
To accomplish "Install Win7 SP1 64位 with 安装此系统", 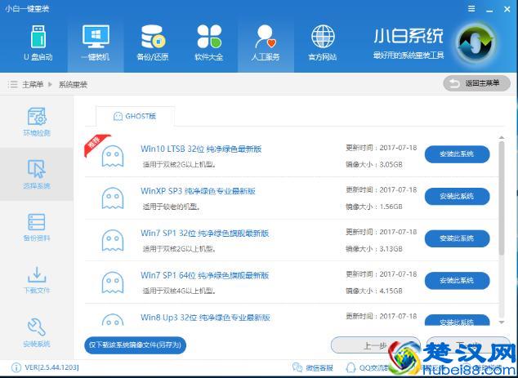I will click(457, 281).
